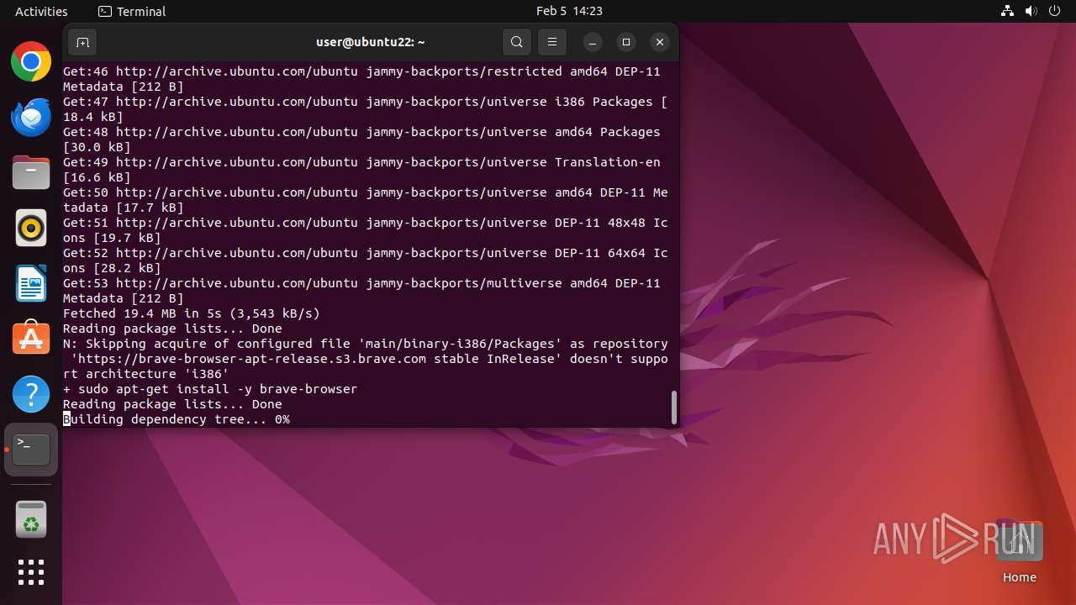Open the Activities overview

pos(41,11)
